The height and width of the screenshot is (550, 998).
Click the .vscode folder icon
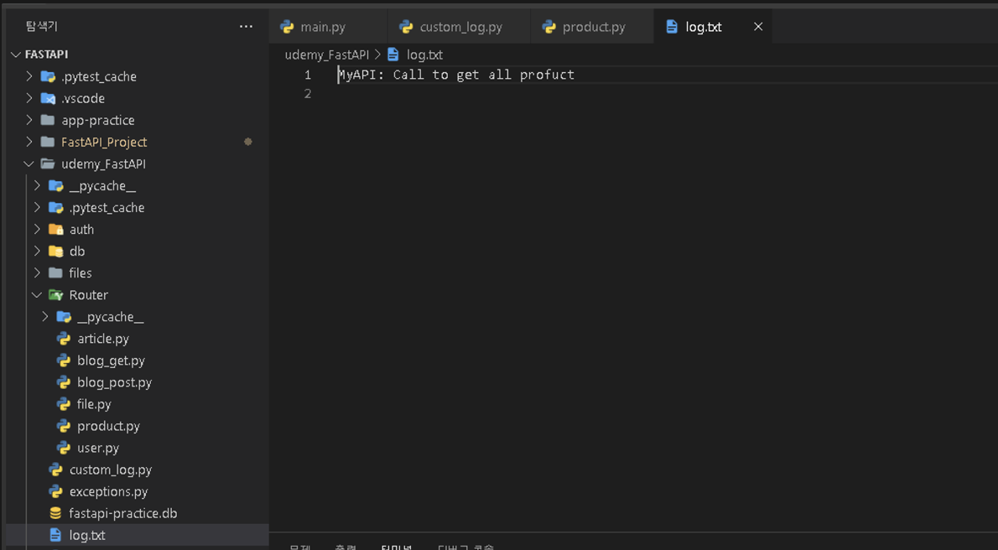48,98
